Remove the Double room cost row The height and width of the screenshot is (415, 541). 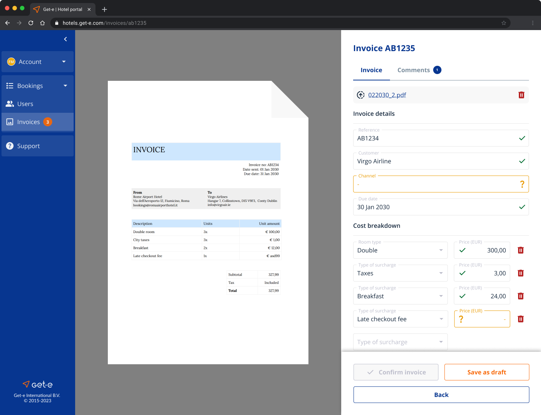tap(521, 250)
